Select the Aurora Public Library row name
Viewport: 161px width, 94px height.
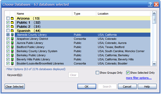click(30, 43)
